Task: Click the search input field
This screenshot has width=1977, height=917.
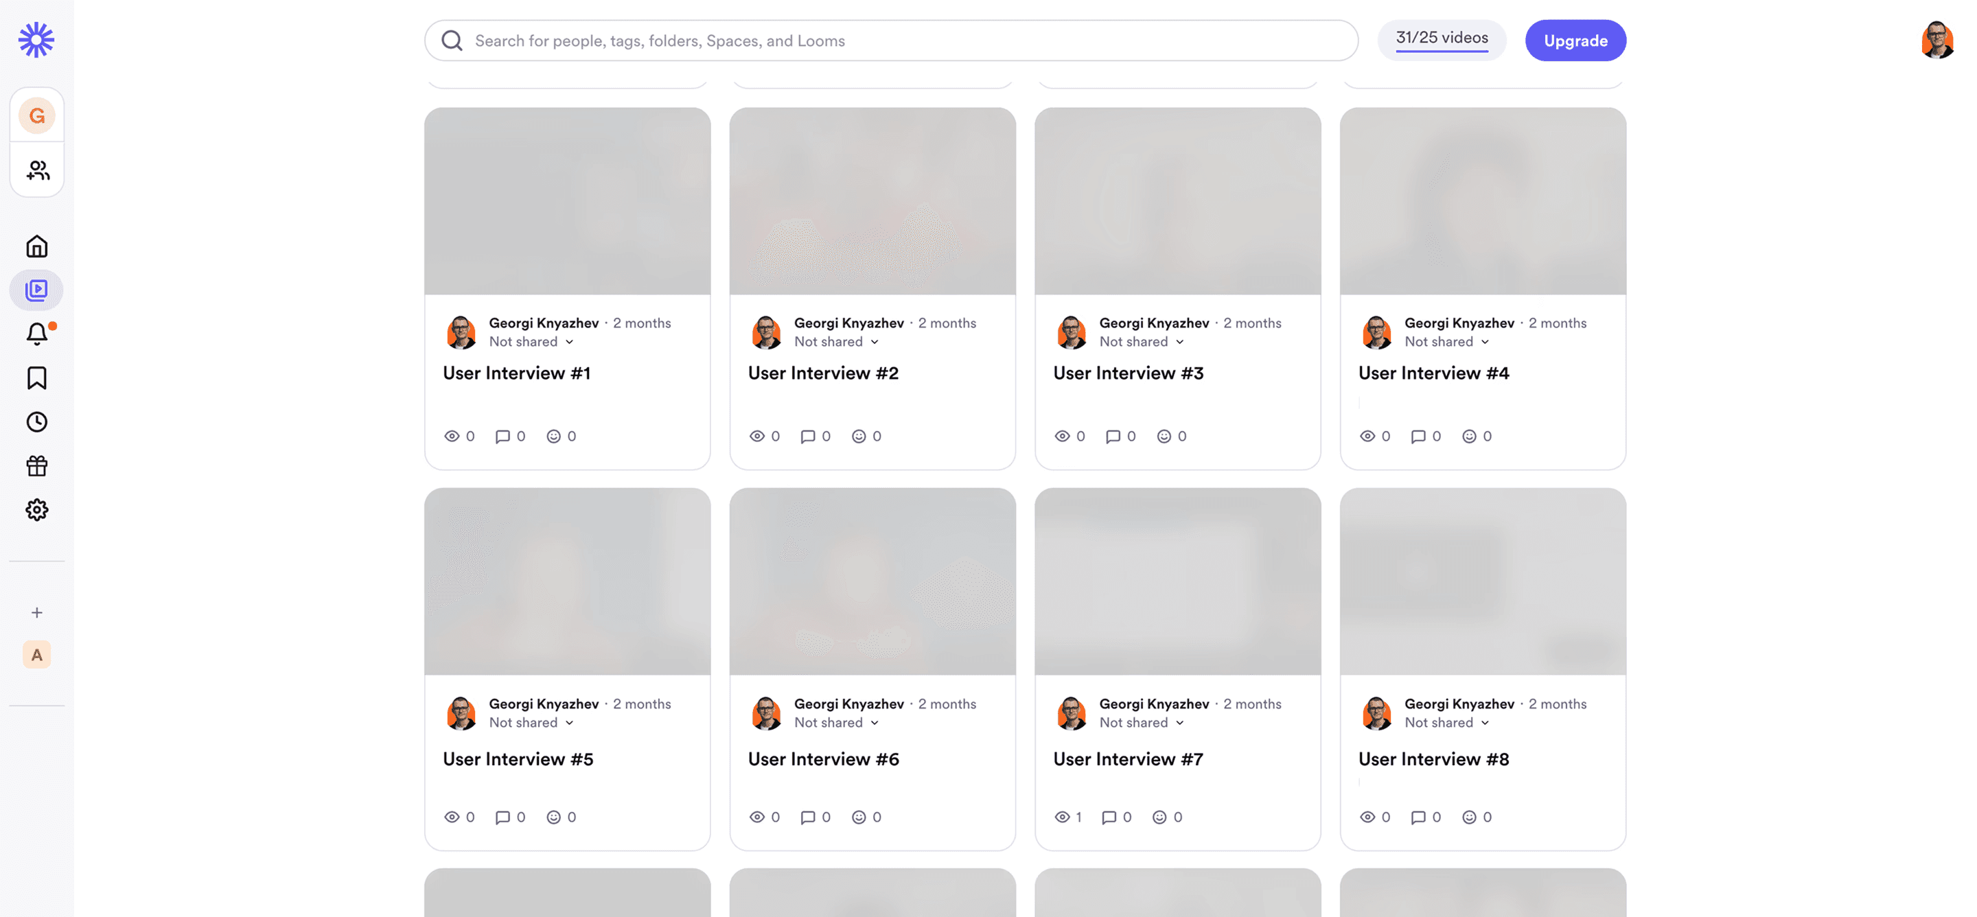Action: coord(891,40)
